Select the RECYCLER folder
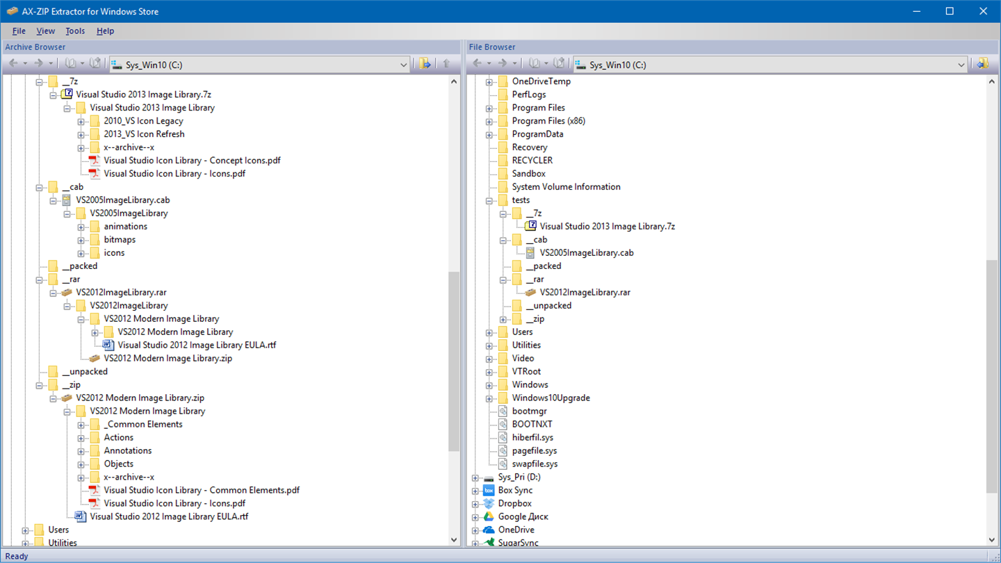1001x563 pixels. point(532,161)
